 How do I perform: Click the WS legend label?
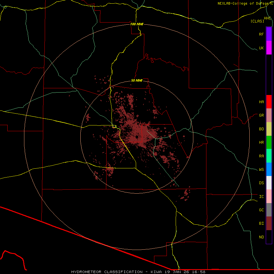point(261,170)
